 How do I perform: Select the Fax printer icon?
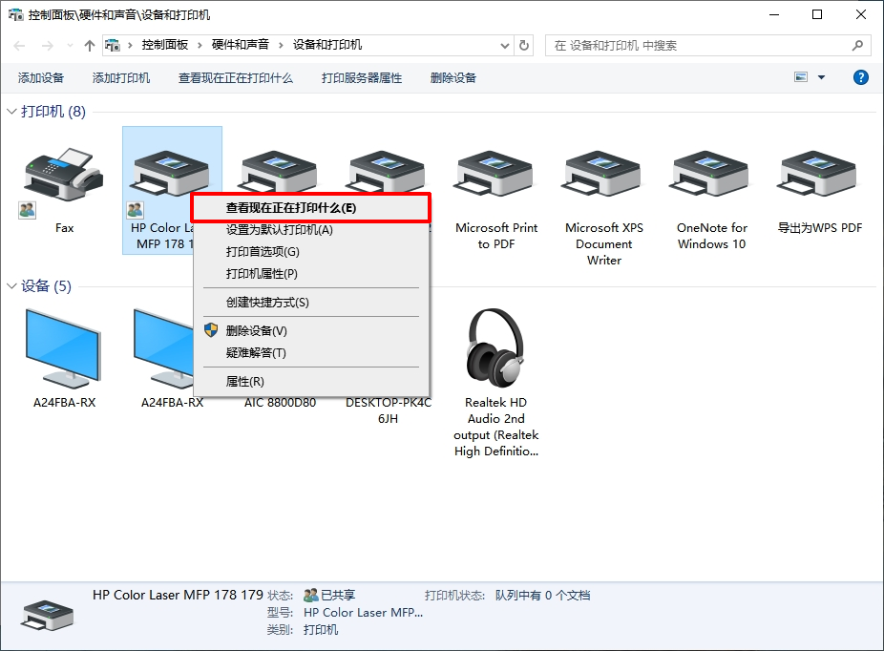[63, 175]
